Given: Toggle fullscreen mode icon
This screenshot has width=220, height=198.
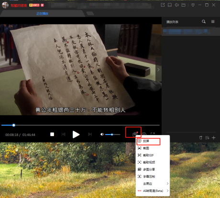Looking at the screenshot, I should 153,134.
